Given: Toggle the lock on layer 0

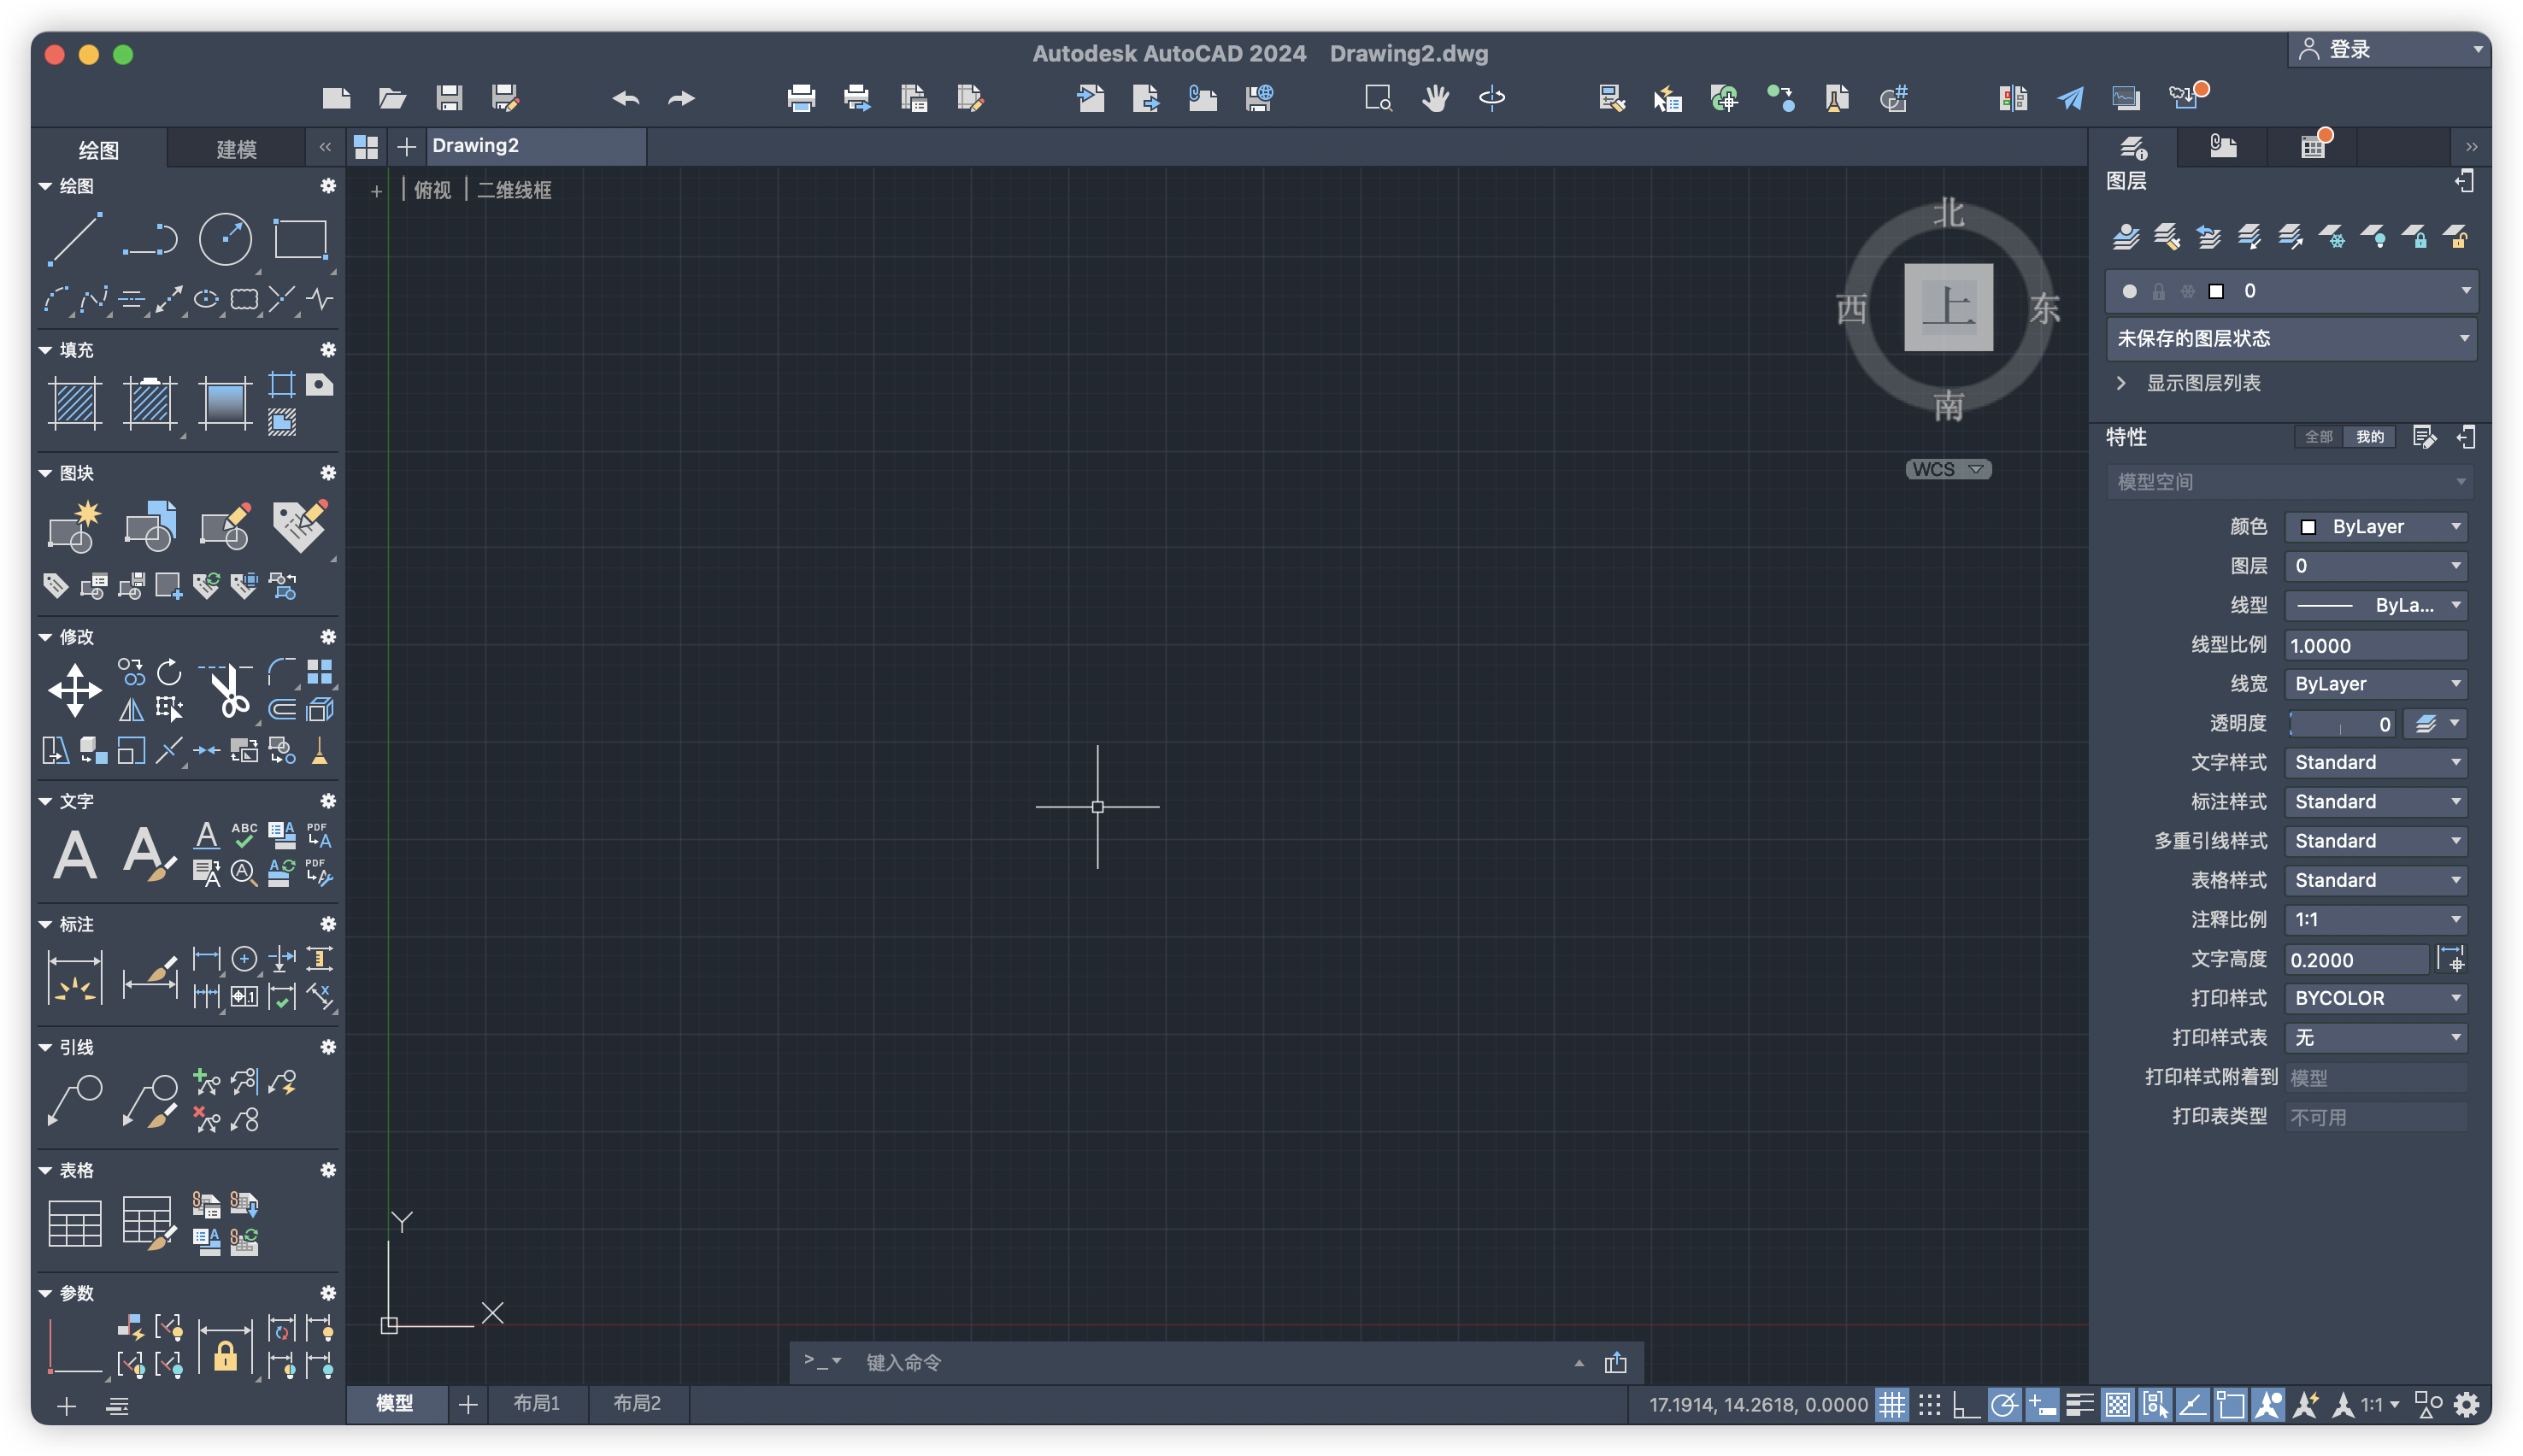Looking at the screenshot, I should pyautogui.click(x=2159, y=291).
